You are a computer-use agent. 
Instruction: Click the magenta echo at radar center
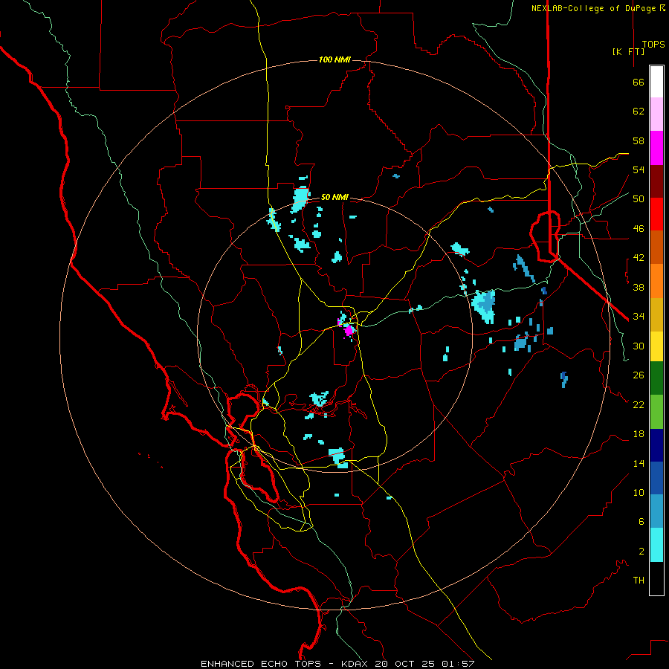pos(349,330)
